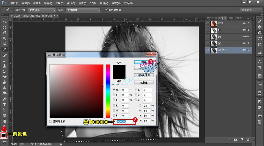Screen dimensions: 264x146
Task: Select the Hand tool
Action: (x=5, y=121)
